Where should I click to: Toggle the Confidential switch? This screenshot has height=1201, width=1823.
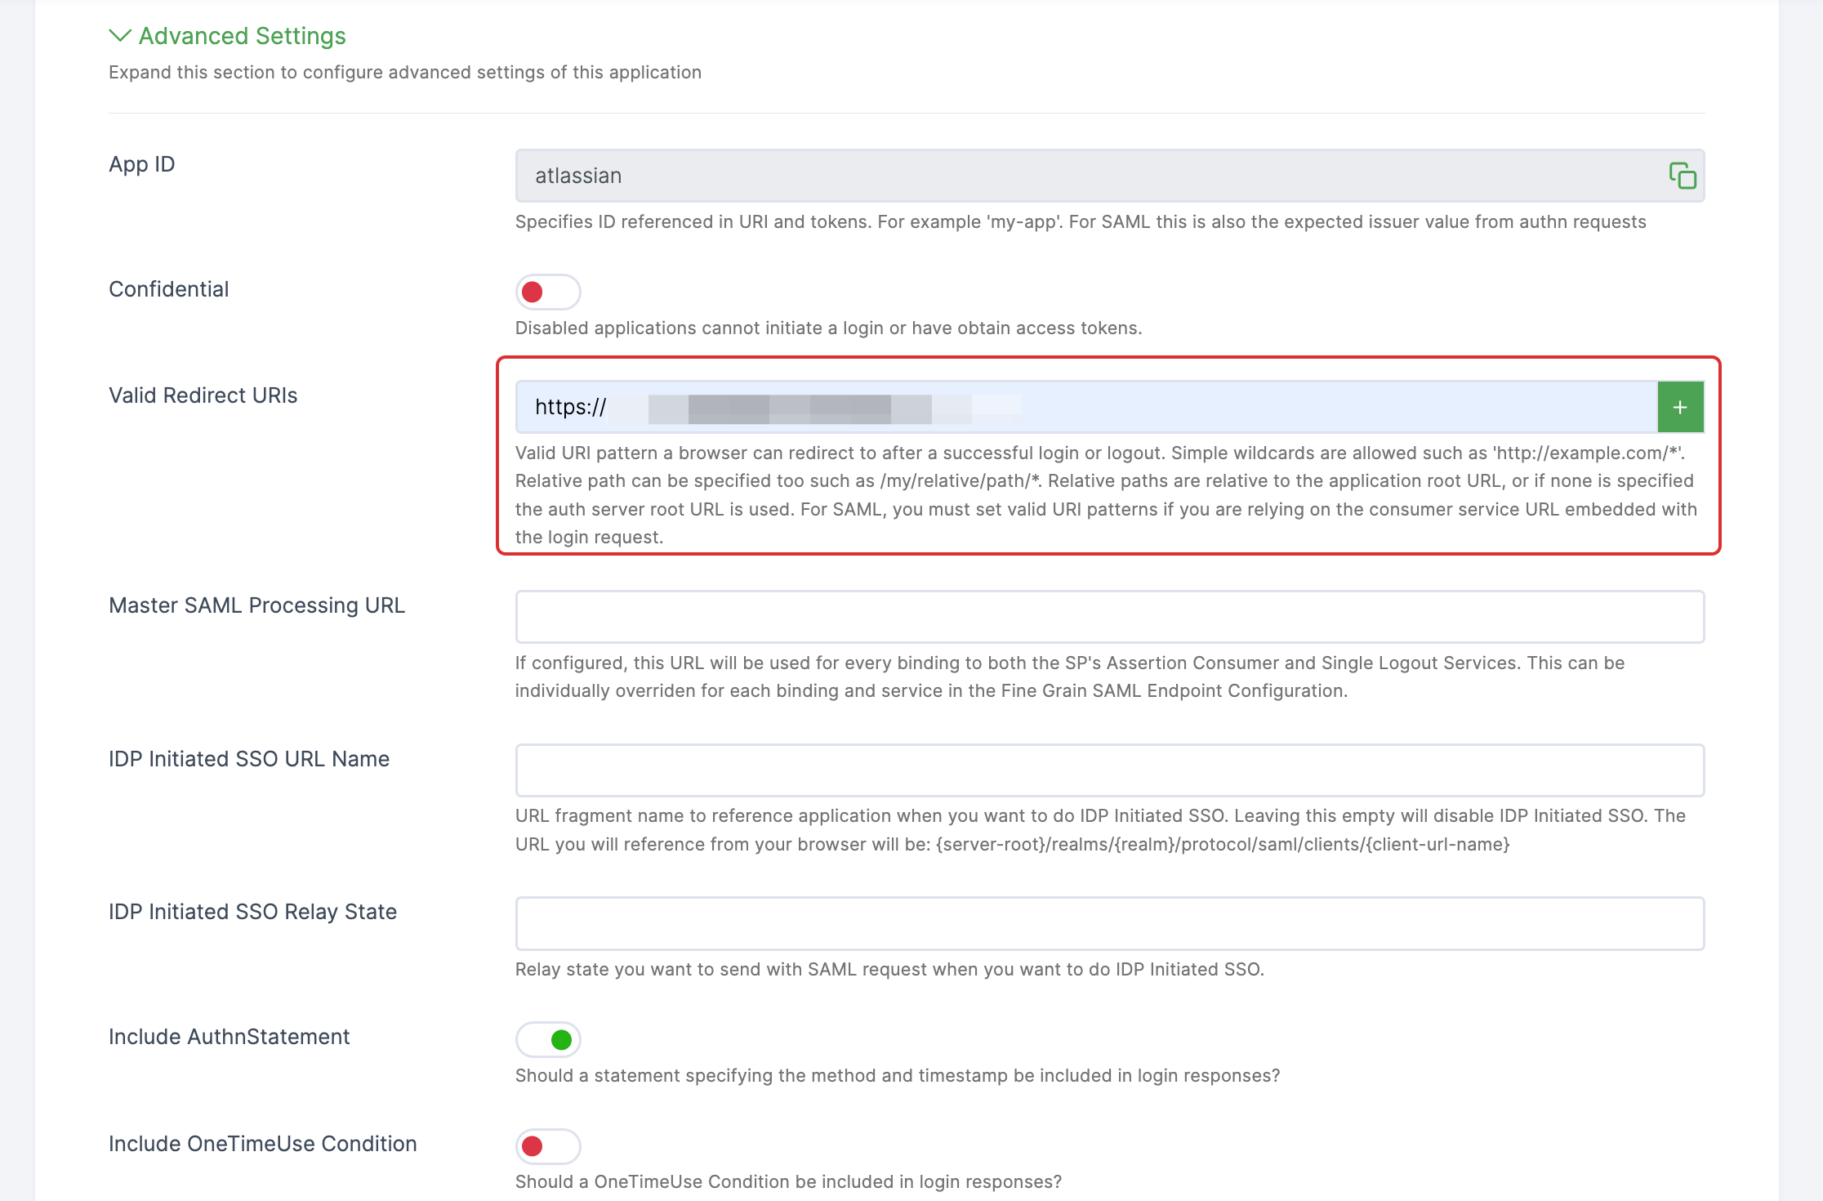pyautogui.click(x=548, y=292)
